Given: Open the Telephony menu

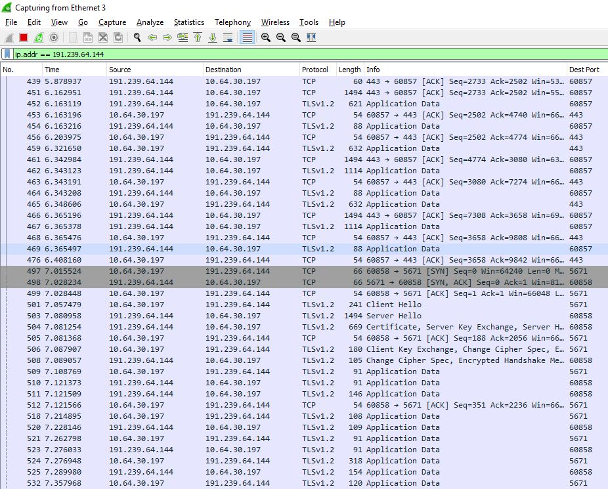Looking at the screenshot, I should click(232, 22).
